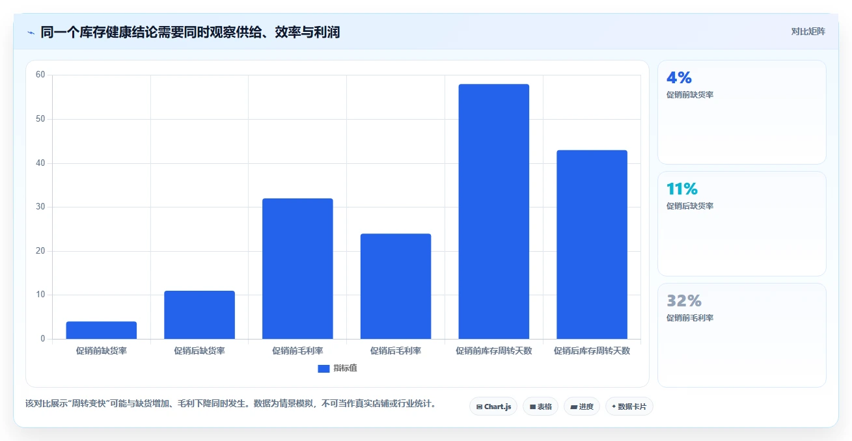Select the 表格 tag
This screenshot has height=441, width=852.
(540, 407)
